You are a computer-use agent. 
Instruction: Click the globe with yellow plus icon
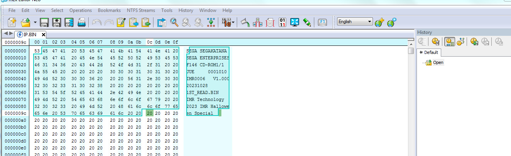(379, 22)
